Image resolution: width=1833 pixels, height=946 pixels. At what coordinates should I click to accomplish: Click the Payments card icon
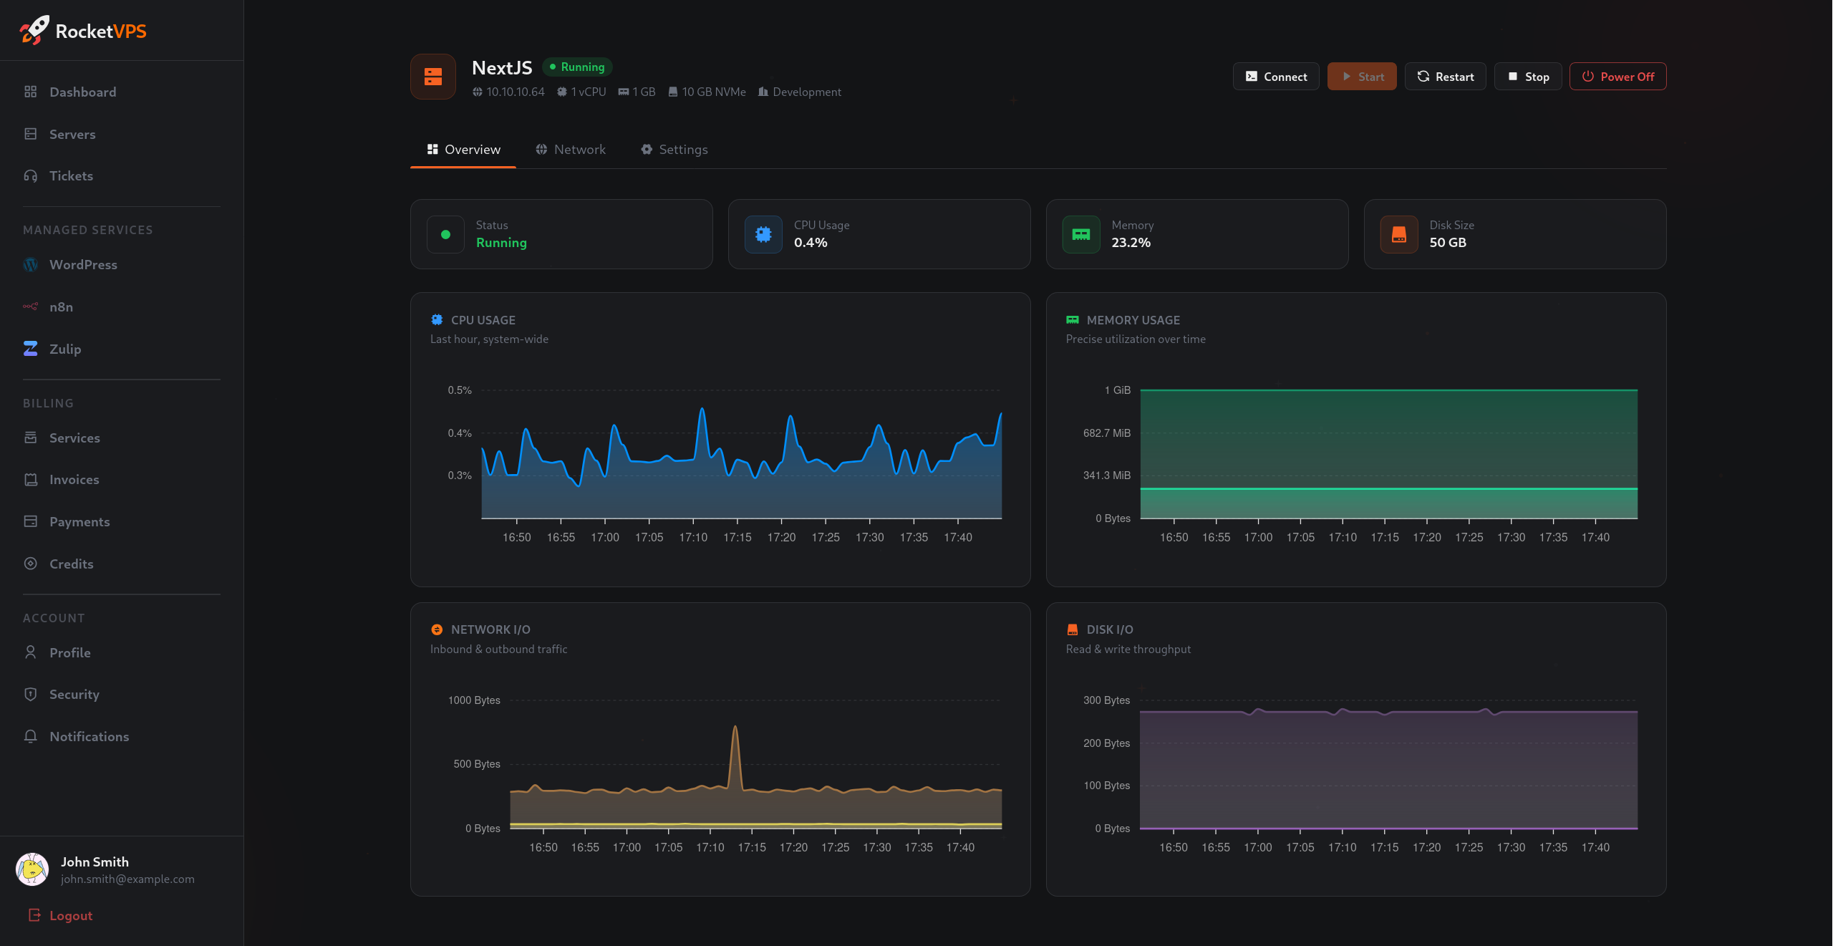(30, 521)
